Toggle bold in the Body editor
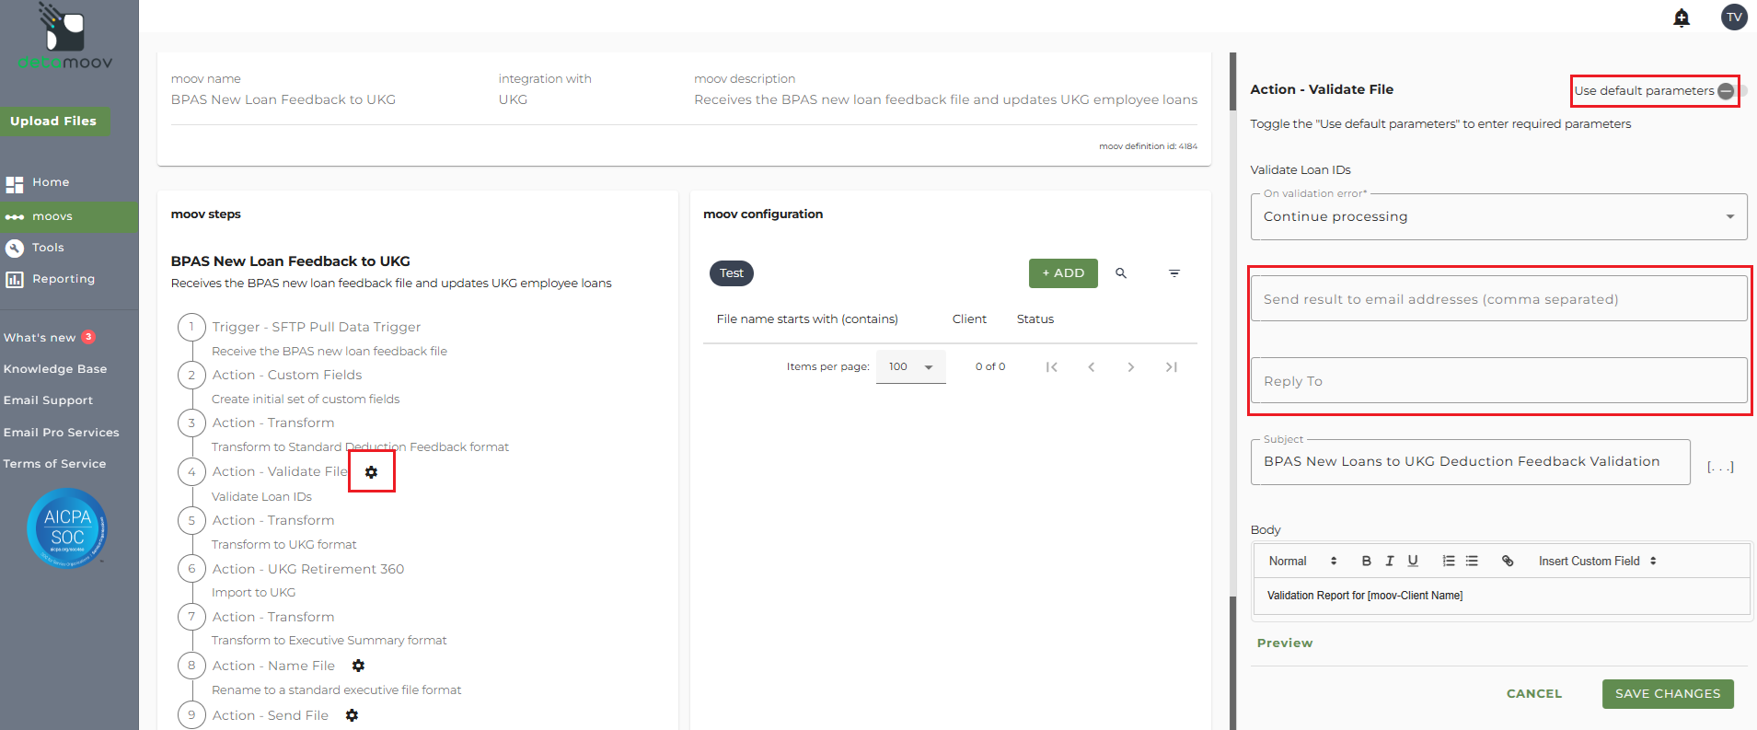This screenshot has height=730, width=1757. [1366, 561]
